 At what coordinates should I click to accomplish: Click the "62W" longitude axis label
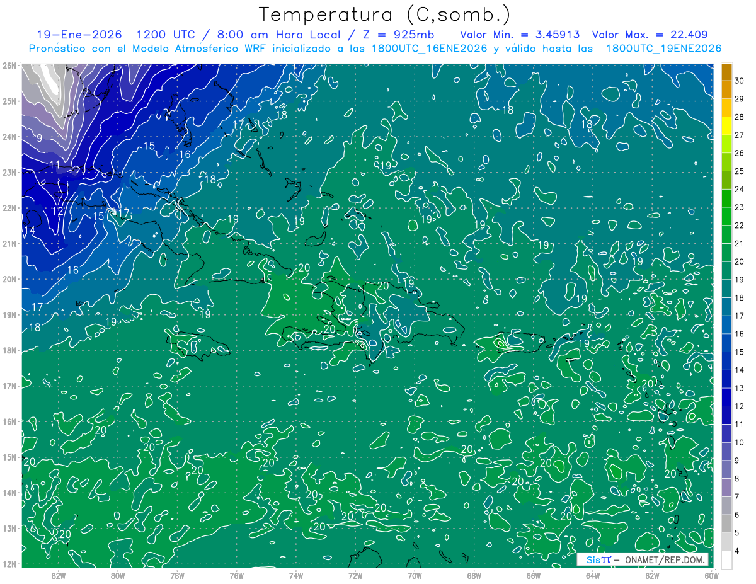pos(651,575)
